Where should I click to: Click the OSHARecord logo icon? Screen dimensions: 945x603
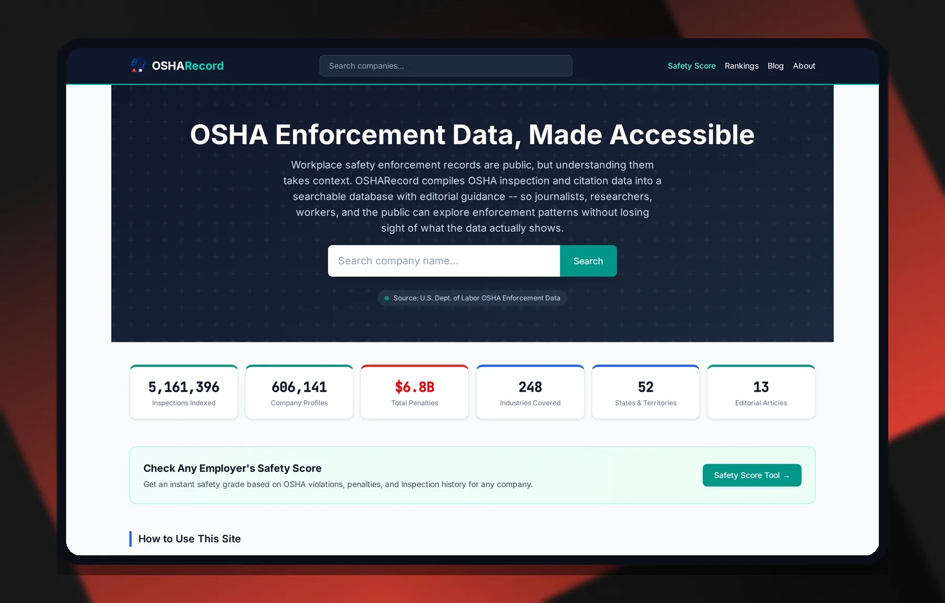coord(138,66)
